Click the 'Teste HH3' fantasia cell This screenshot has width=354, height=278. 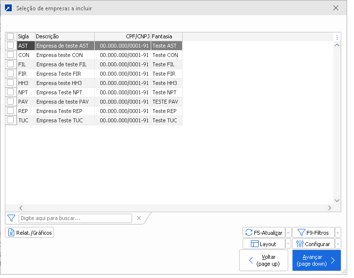(x=166, y=83)
